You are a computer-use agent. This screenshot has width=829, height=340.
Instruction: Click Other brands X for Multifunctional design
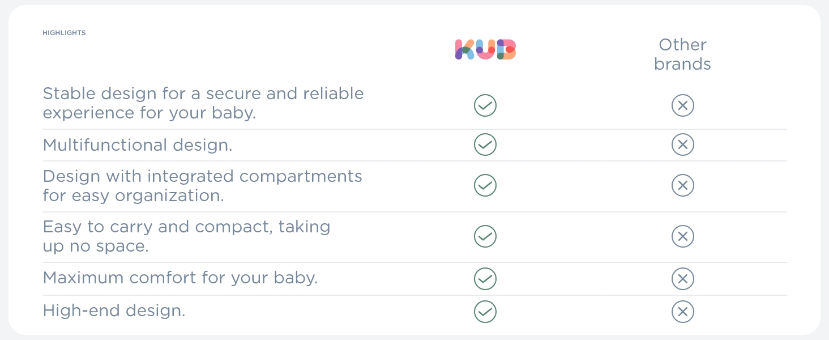coord(682,145)
